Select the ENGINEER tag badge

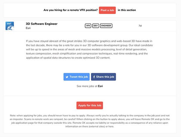pyautogui.click(x=106, y=26)
